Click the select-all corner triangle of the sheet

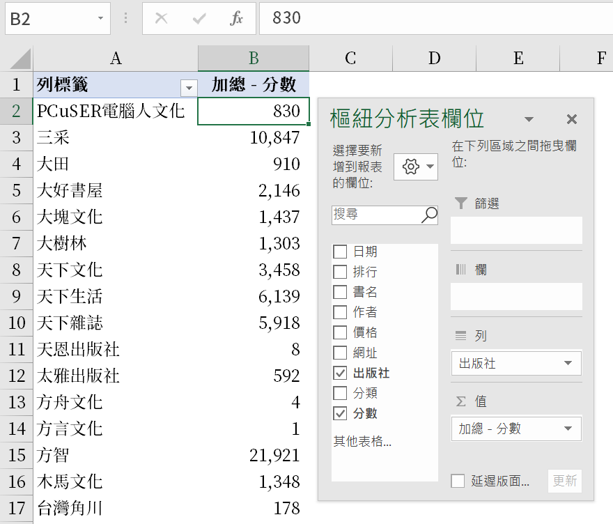coord(20,59)
